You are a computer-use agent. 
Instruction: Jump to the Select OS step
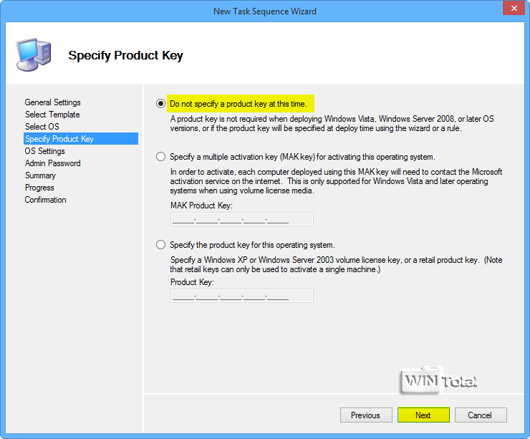click(x=42, y=127)
